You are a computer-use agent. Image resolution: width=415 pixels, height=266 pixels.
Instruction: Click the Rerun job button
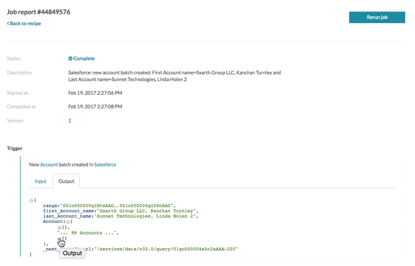(377, 17)
